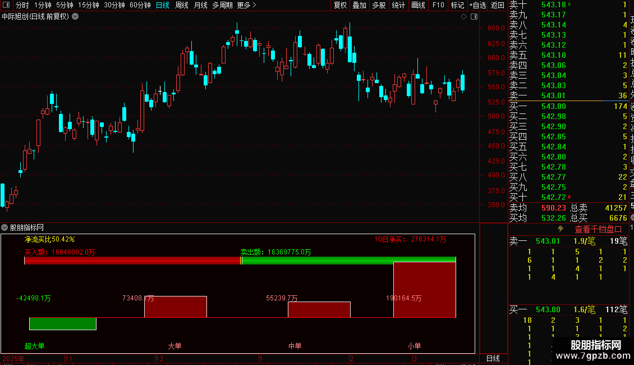This screenshot has height=365, width=634.
Task: Open 查看千档盘口 link
Action: point(598,230)
